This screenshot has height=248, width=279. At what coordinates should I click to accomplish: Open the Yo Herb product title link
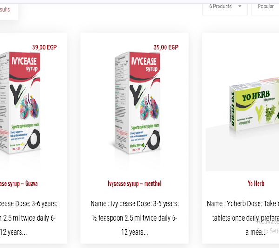(256, 183)
